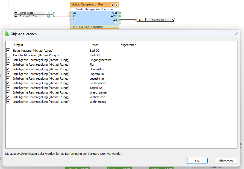Uncheck Bodenheizung in Bad OG

coord(8,51)
